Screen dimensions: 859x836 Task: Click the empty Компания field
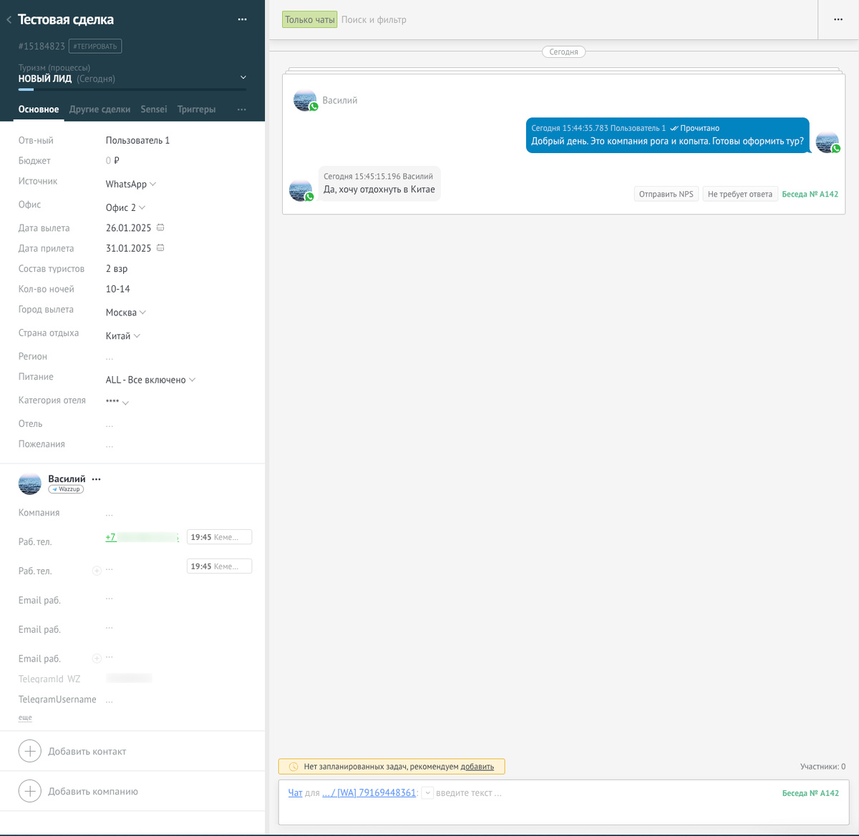point(110,513)
